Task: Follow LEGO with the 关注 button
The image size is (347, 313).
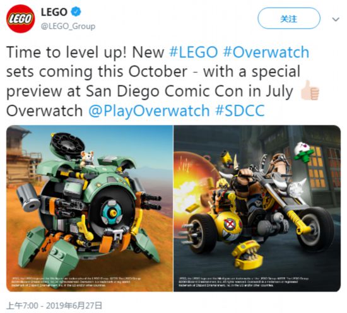Action: (x=289, y=18)
